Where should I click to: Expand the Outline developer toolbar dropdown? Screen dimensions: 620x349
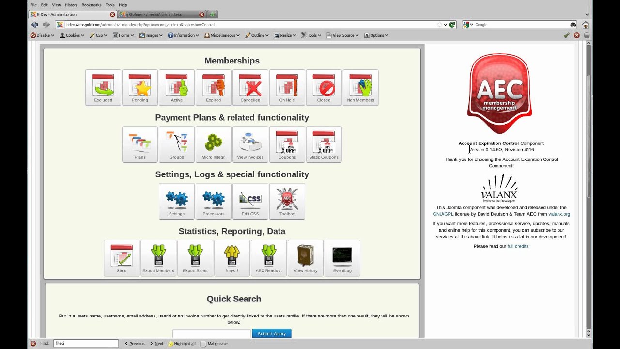coord(257,35)
